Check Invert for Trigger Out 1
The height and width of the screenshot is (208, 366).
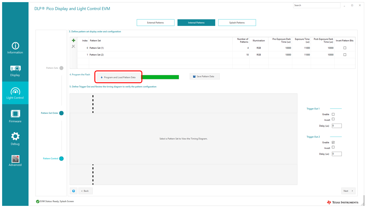point(333,119)
